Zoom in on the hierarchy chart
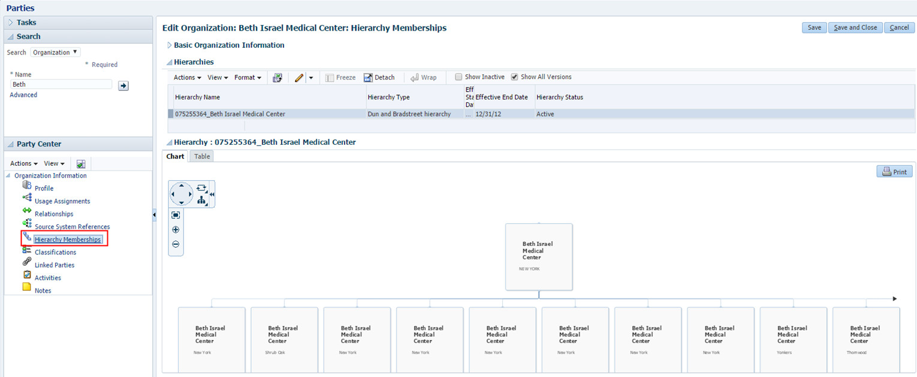 pos(176,230)
